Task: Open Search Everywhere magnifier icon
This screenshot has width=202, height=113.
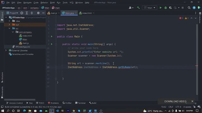Action: (189, 8)
